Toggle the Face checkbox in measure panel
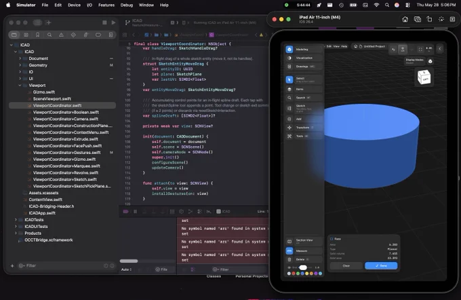 coord(332,239)
